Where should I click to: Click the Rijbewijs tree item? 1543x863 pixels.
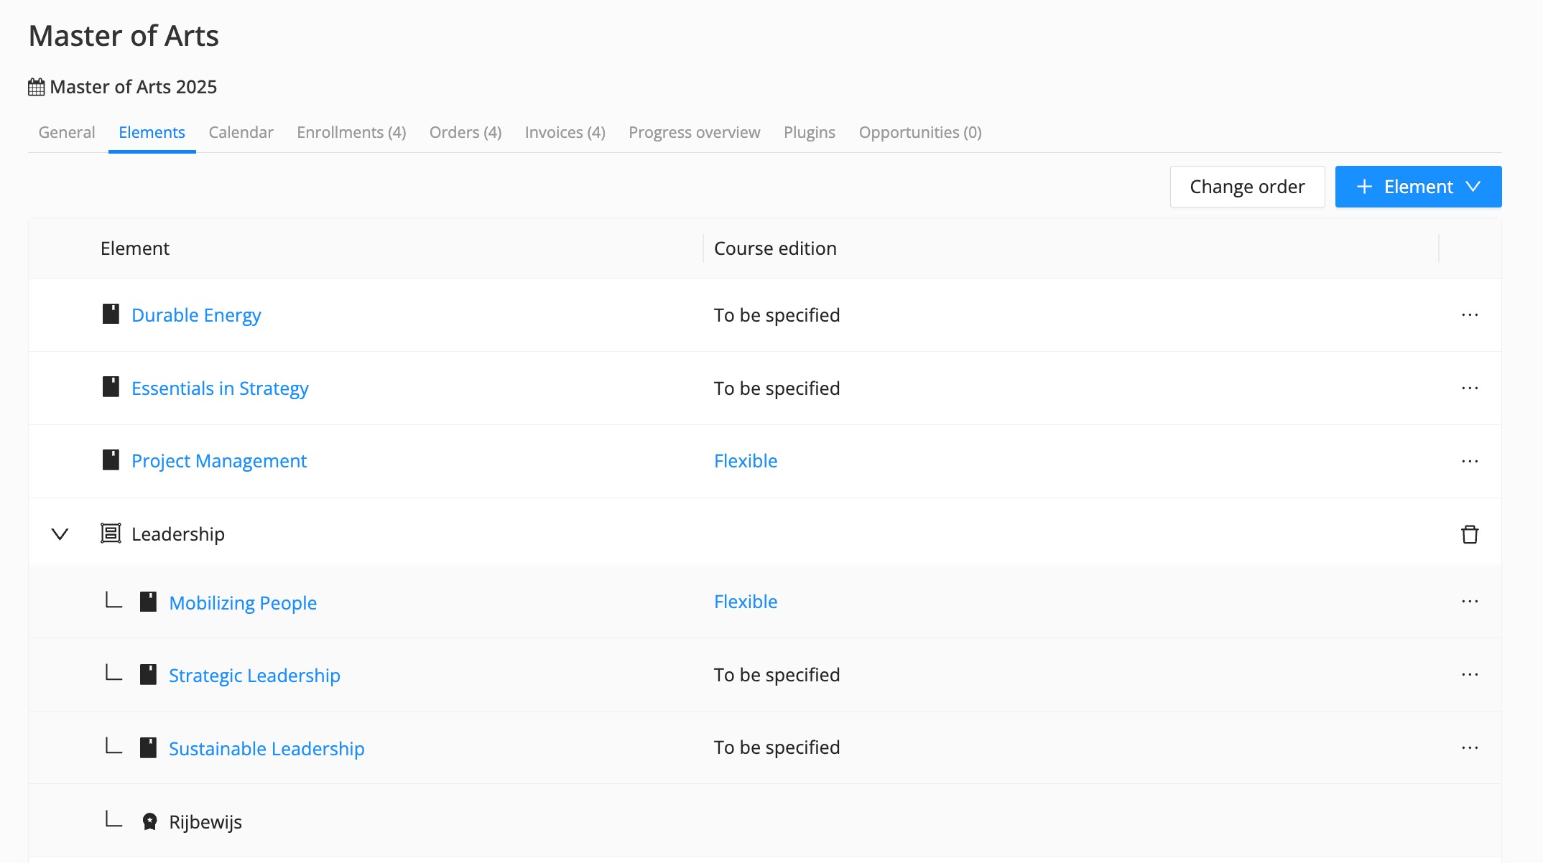pos(205,822)
